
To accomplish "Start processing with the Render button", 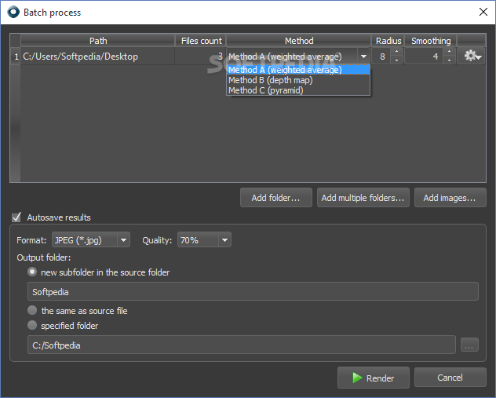I will tap(374, 378).
